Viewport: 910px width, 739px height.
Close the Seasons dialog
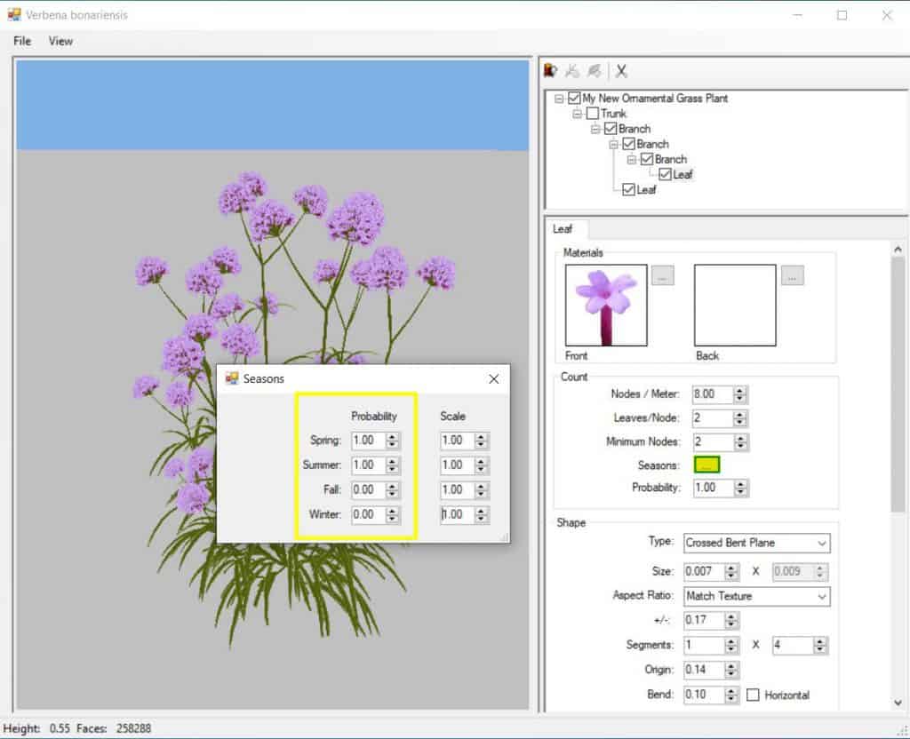click(494, 378)
